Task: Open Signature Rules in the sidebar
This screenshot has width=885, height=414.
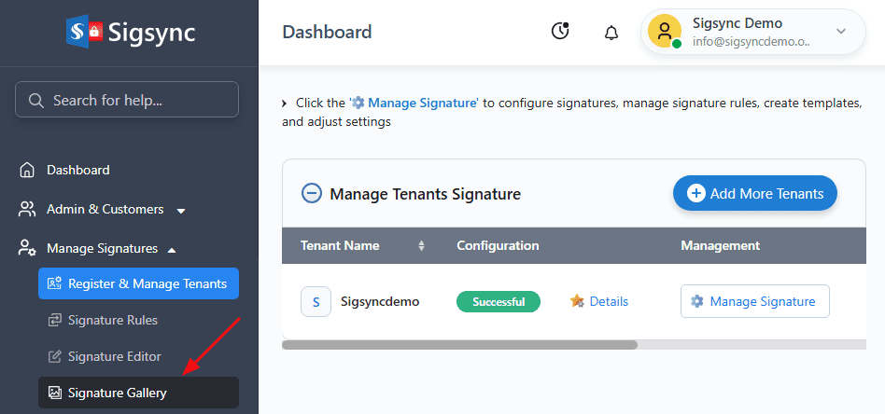Action: pyautogui.click(x=112, y=321)
